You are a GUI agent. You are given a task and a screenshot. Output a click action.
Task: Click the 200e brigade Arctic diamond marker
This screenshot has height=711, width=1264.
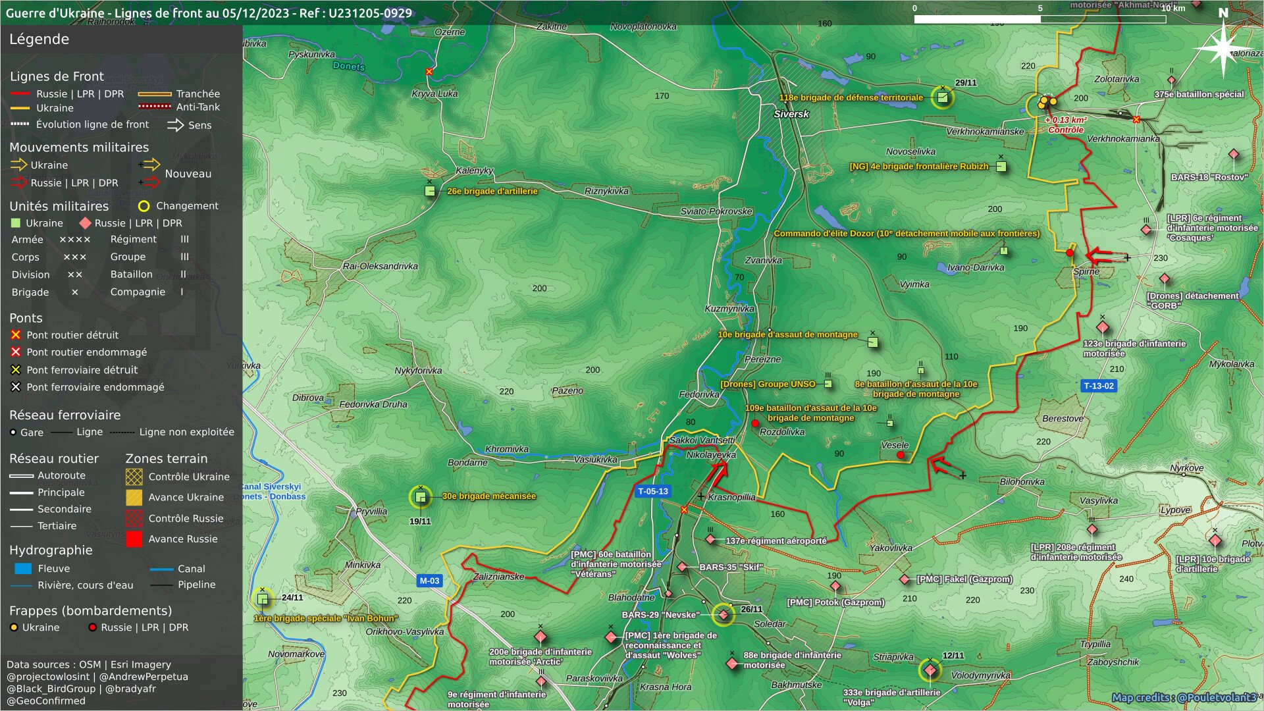pos(540,637)
